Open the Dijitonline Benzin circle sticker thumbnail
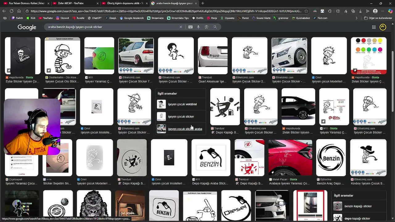395x222 pixels. coord(331,158)
